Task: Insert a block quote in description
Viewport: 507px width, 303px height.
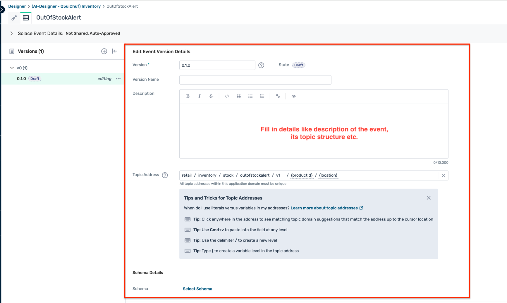Action: click(239, 96)
